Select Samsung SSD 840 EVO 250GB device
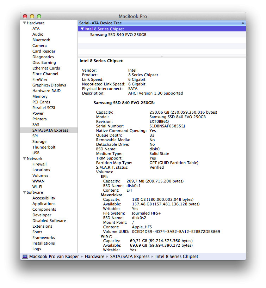Image resolution: width=266 pixels, height=288 pixels. coord(118,35)
